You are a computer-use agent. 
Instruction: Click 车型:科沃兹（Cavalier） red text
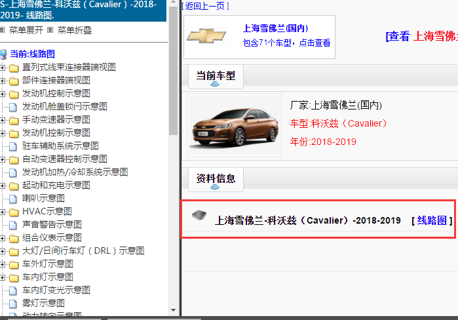pyautogui.click(x=338, y=124)
